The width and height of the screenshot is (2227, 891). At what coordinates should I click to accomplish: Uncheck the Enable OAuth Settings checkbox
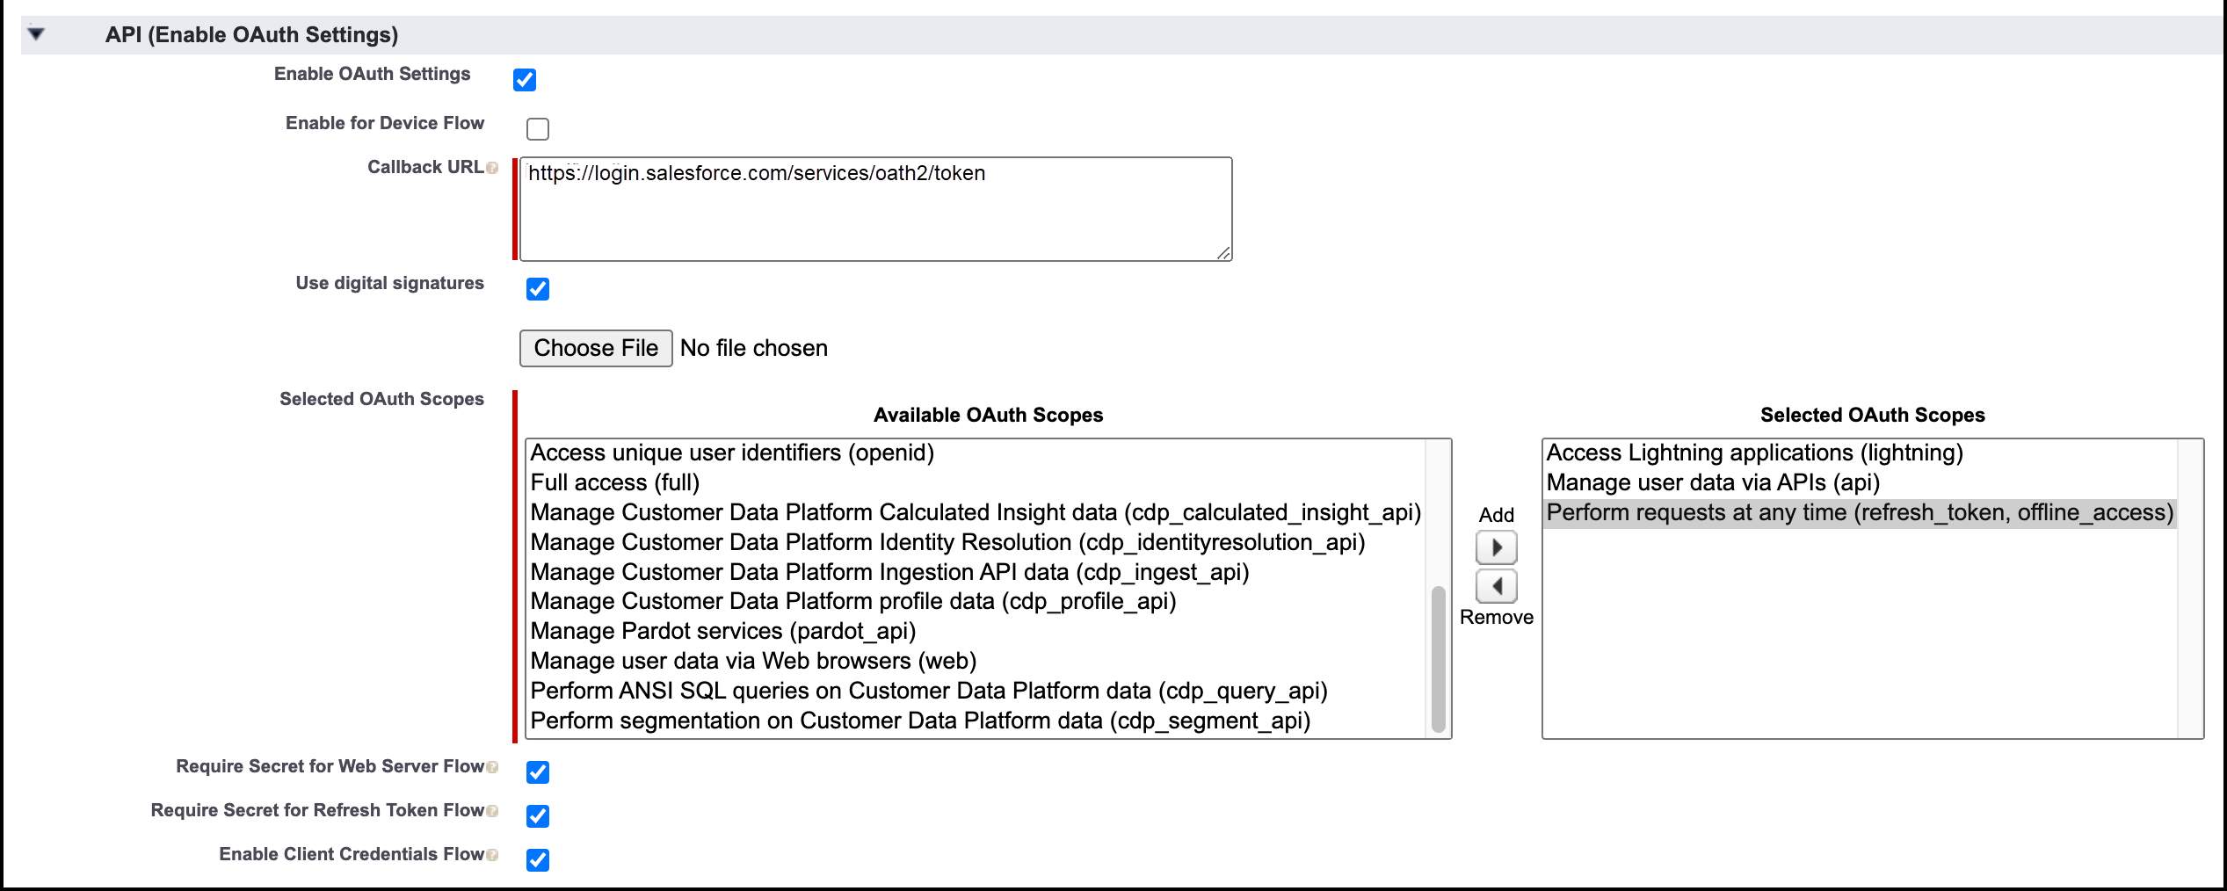tap(525, 80)
